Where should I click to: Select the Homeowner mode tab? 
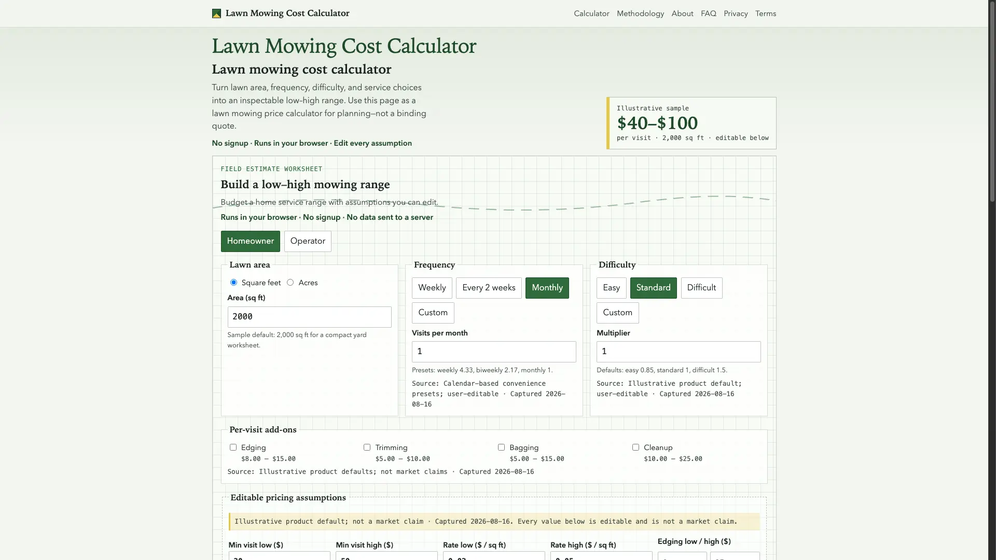250,241
